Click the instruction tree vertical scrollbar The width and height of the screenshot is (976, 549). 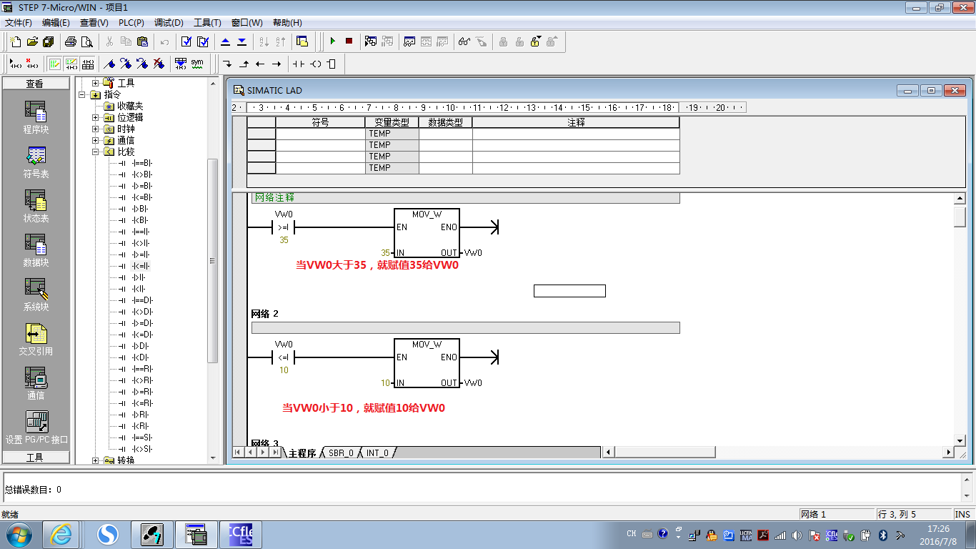(x=212, y=261)
